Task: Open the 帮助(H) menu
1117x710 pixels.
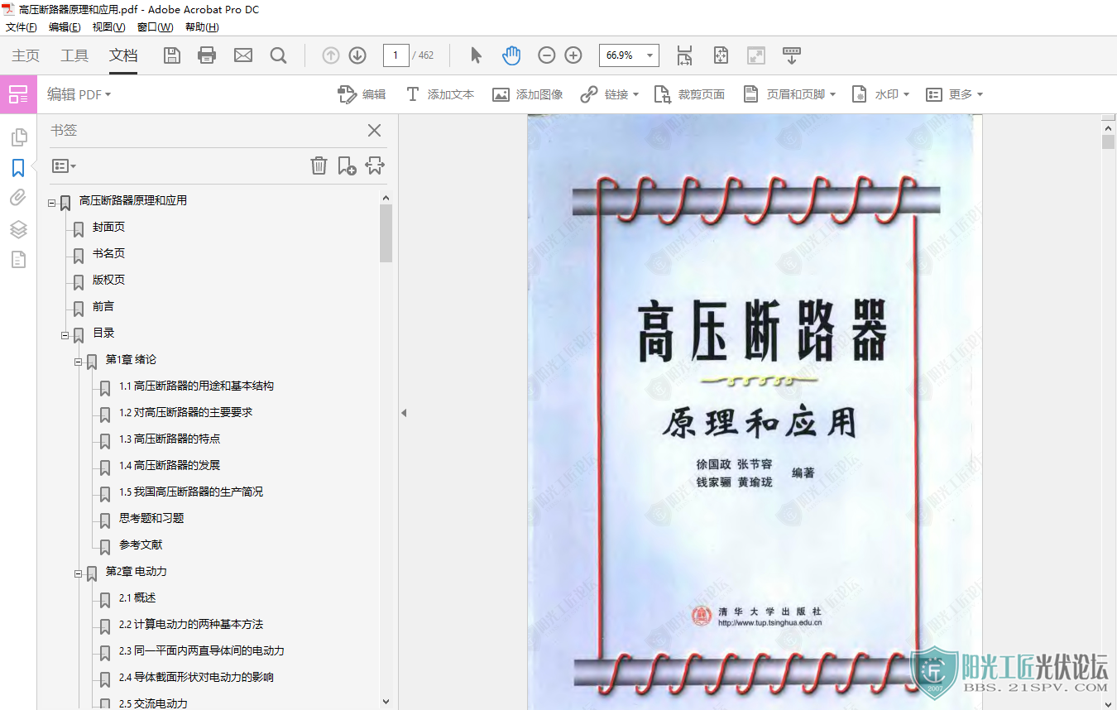Action: (201, 27)
